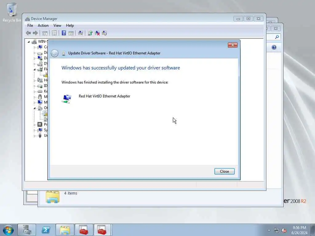Viewport: 315px width, 236px height.
Task: Select the Computer category icon in tree
Action: (x=40, y=47)
